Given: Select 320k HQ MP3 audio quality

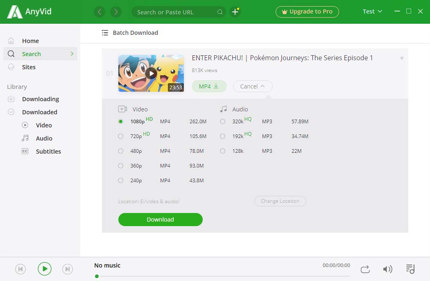Looking at the screenshot, I should pos(223,121).
